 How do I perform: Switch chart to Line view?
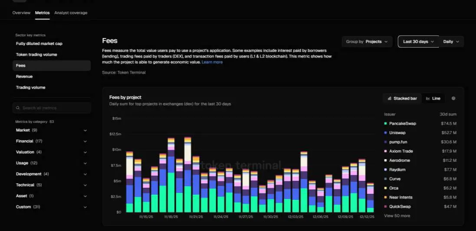click(x=433, y=98)
